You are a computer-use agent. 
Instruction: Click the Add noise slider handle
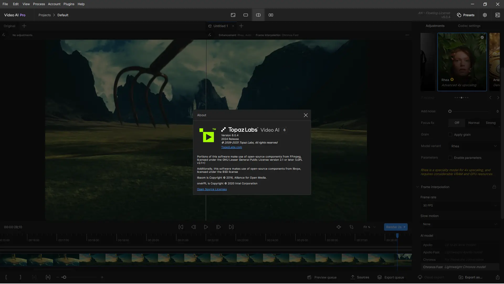point(450,111)
